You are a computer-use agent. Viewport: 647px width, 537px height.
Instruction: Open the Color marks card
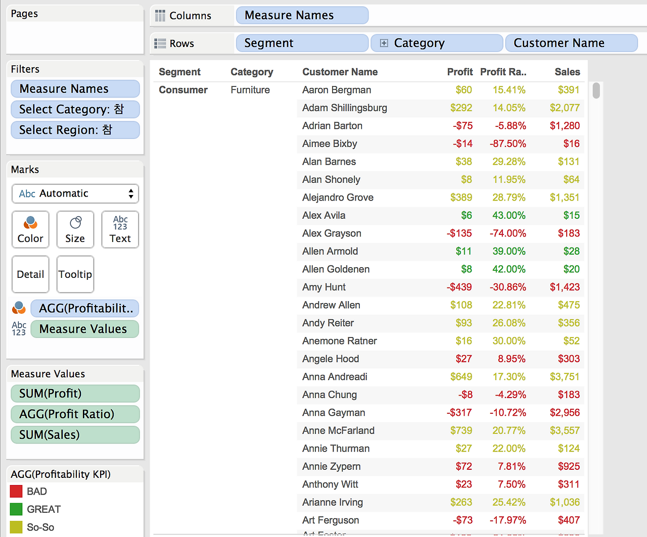click(30, 229)
